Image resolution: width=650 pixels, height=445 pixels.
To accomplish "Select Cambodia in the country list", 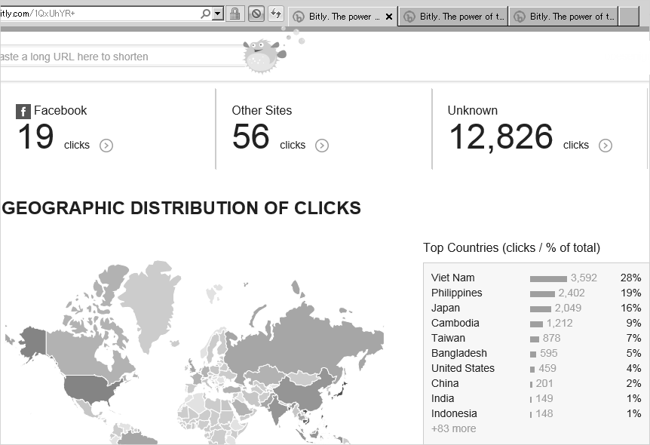I will [x=455, y=323].
